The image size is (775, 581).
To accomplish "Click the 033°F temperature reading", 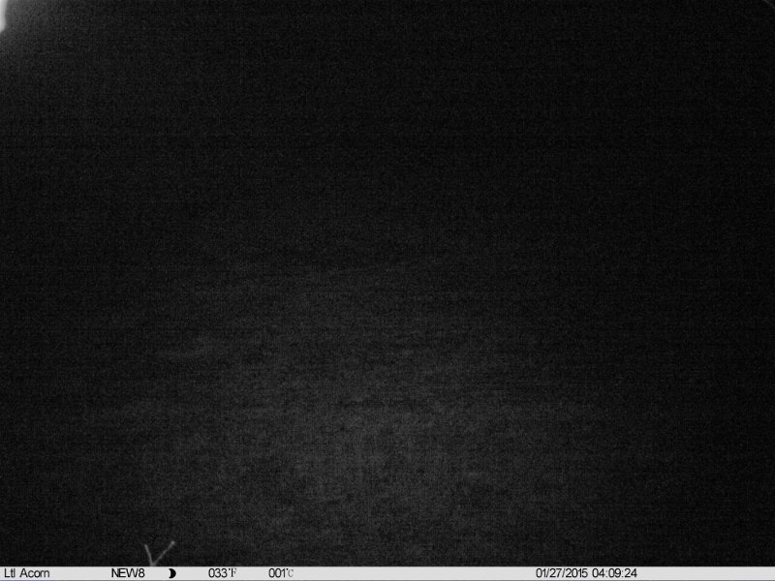I will pos(222,573).
